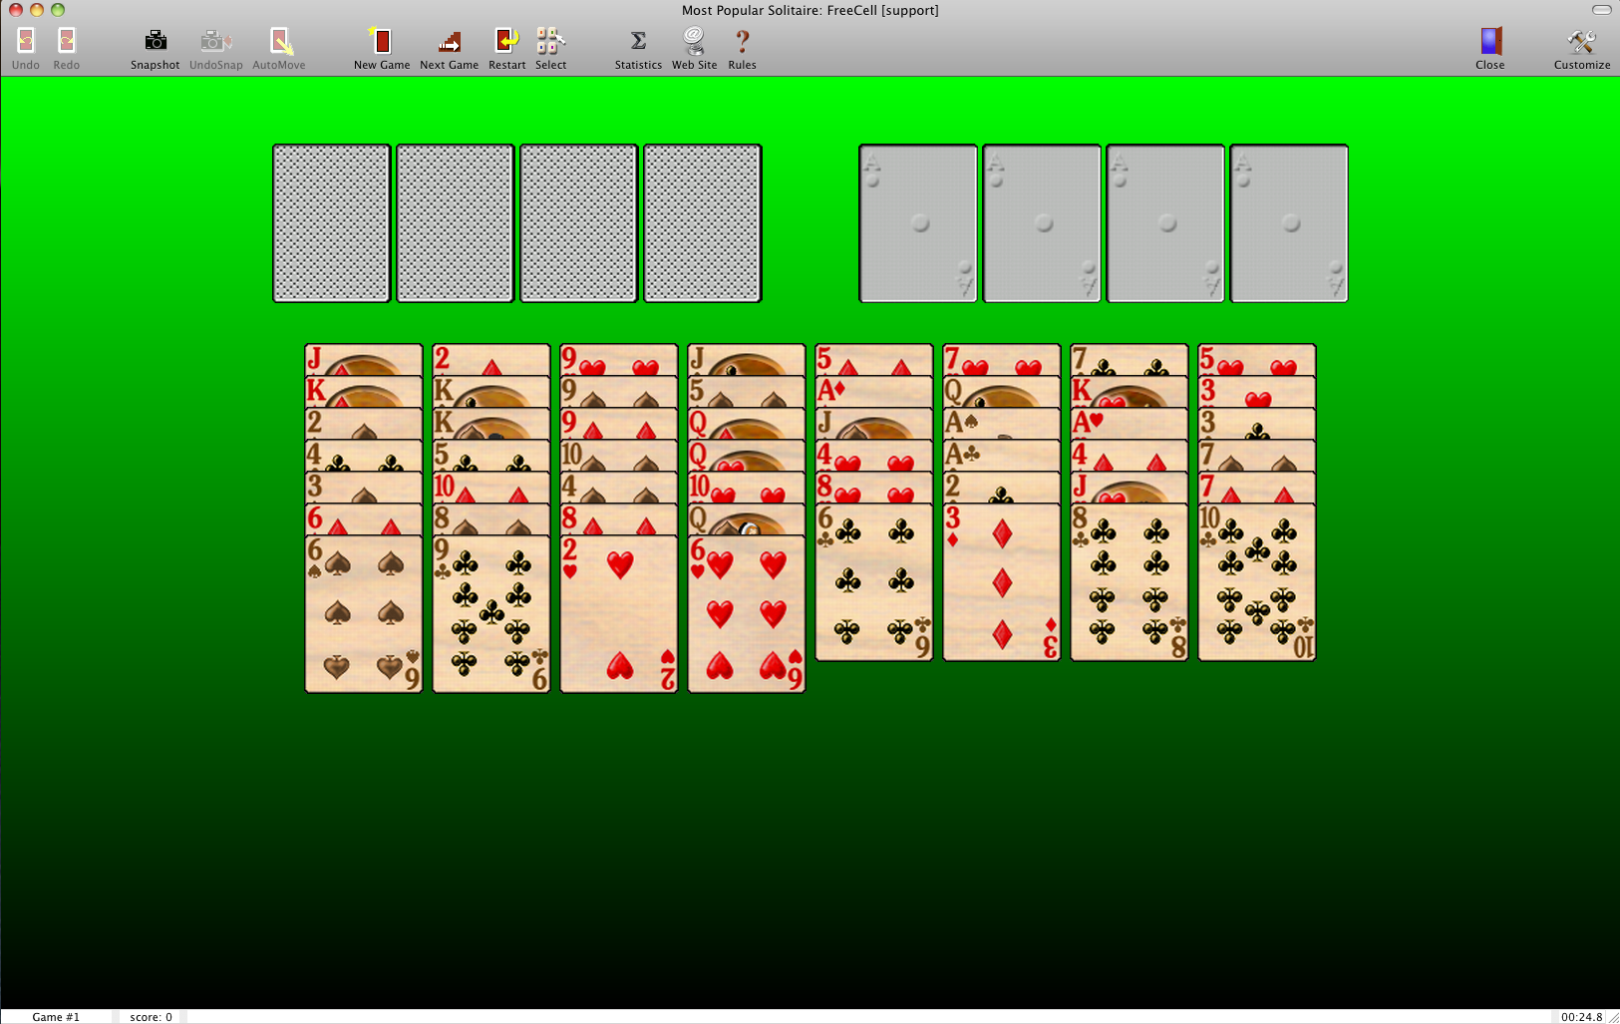Go to Next Game
The height and width of the screenshot is (1024, 1620).
pos(449,42)
